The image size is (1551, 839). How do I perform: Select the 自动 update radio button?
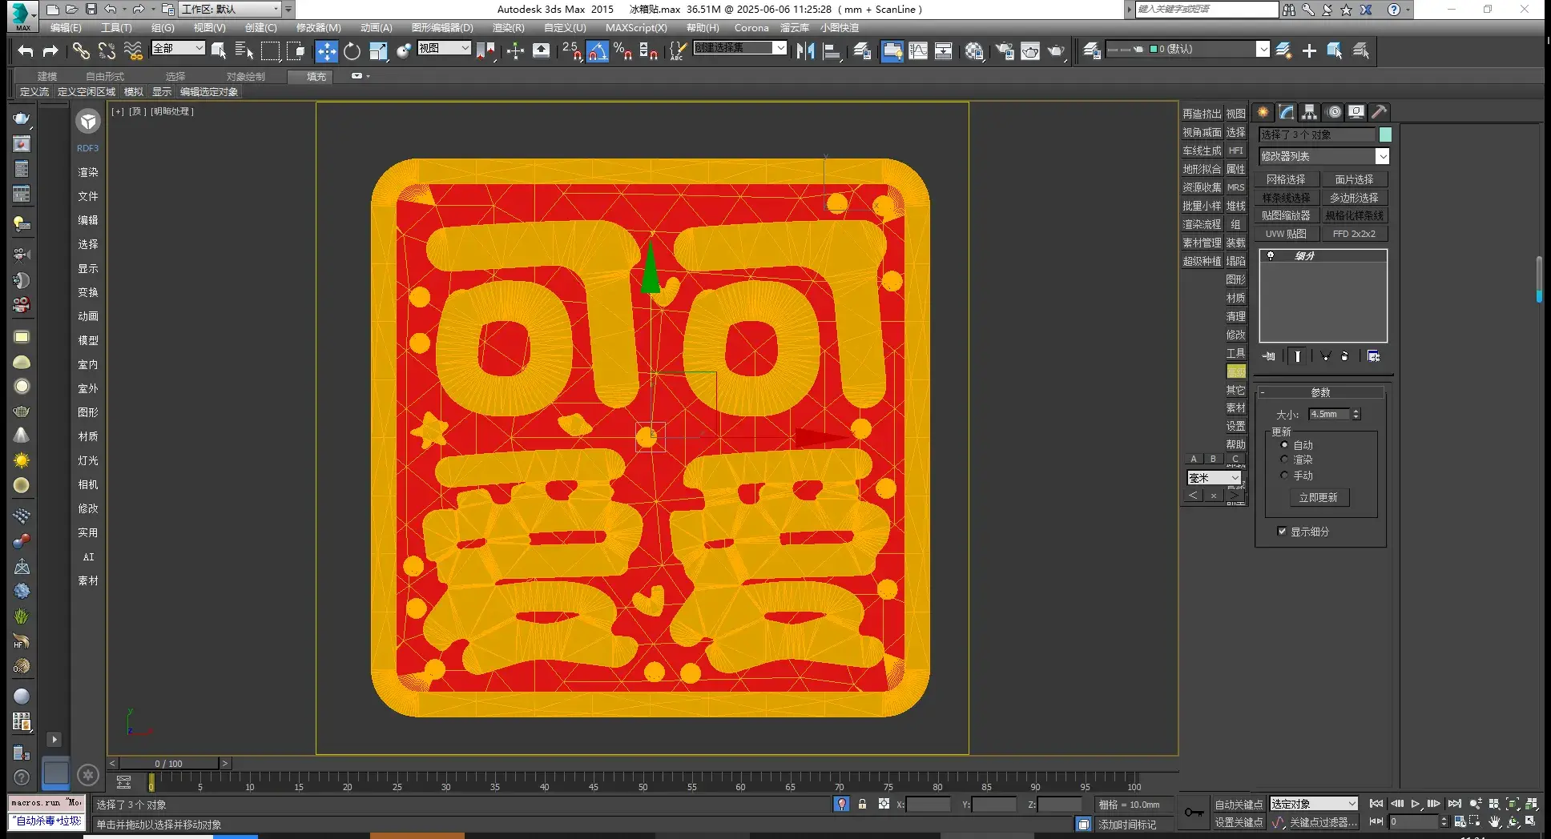pos(1284,445)
